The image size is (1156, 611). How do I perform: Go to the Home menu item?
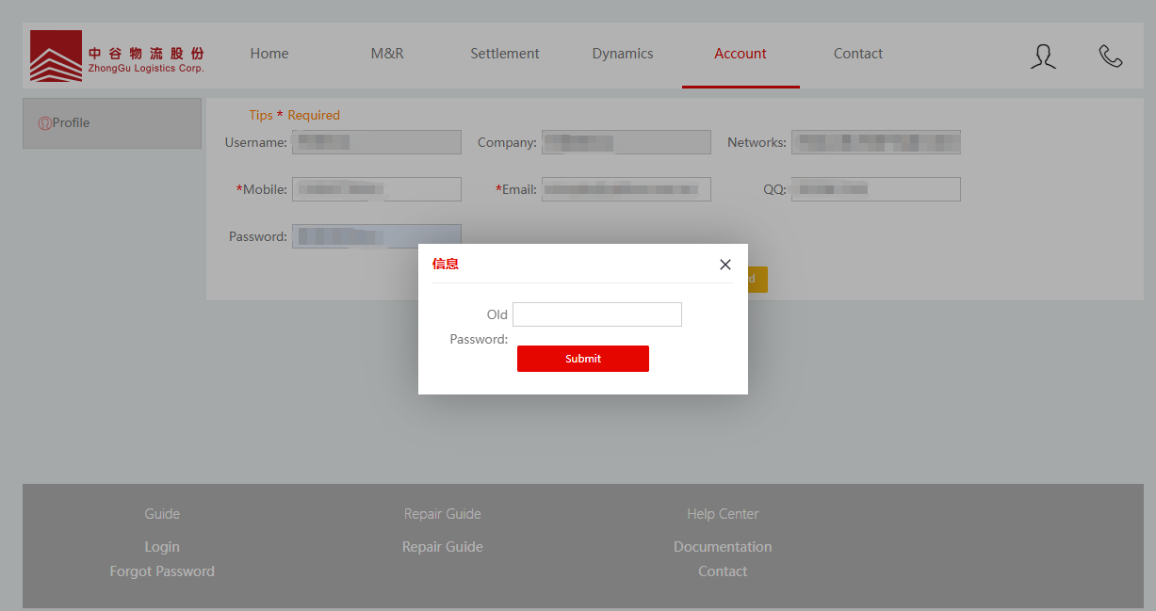pos(269,54)
